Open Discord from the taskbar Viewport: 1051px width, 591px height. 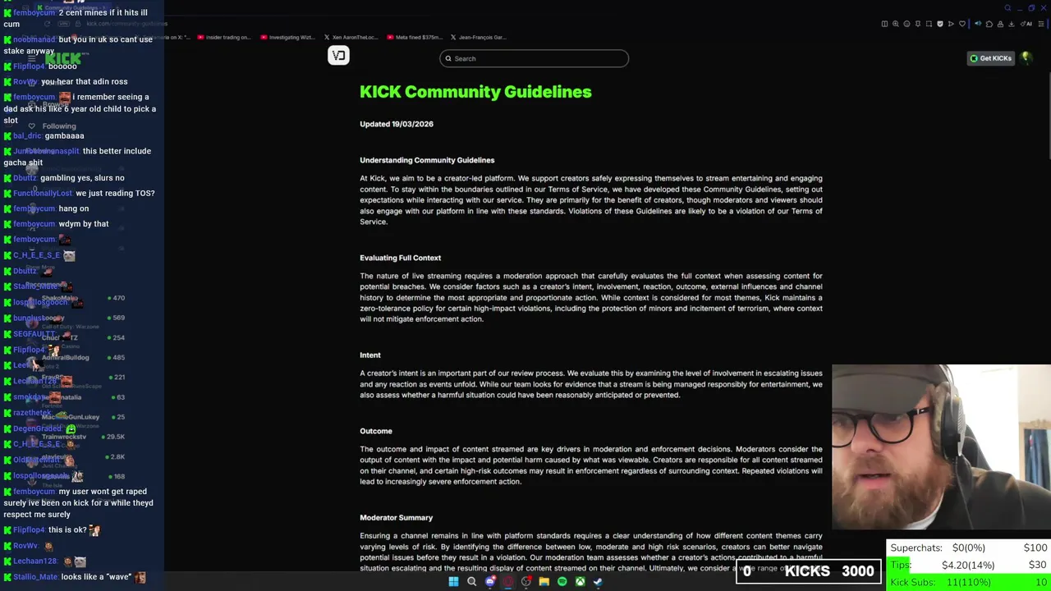490,582
